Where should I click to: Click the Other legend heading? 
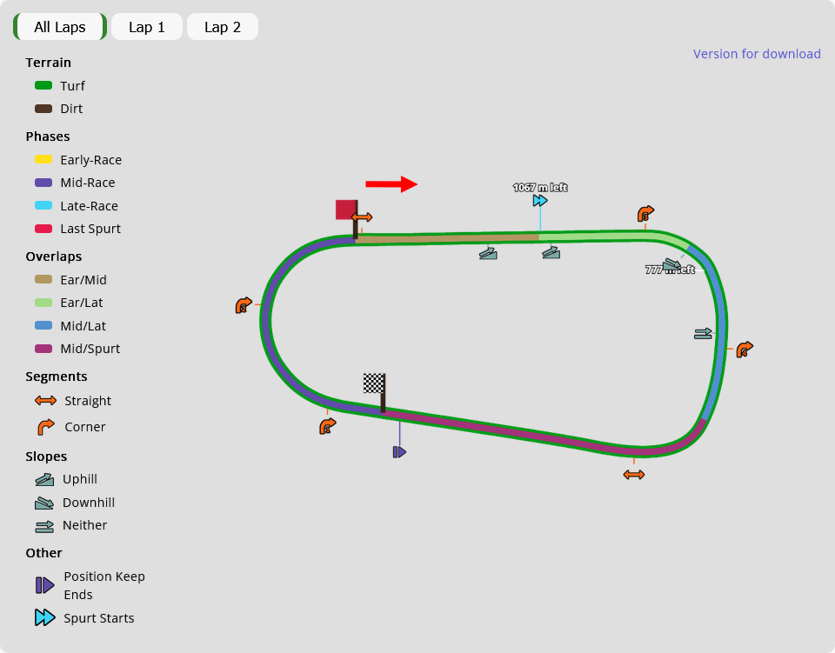(x=44, y=553)
